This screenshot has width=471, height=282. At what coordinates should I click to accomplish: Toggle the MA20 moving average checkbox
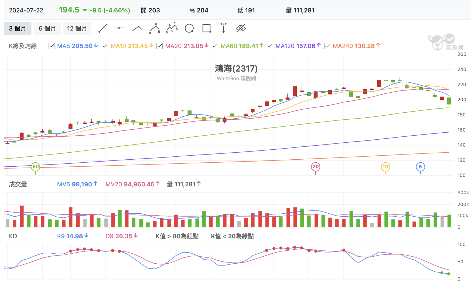coord(159,46)
